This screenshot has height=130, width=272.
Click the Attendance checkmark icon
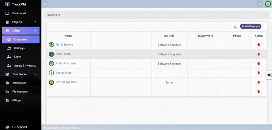click(7, 83)
